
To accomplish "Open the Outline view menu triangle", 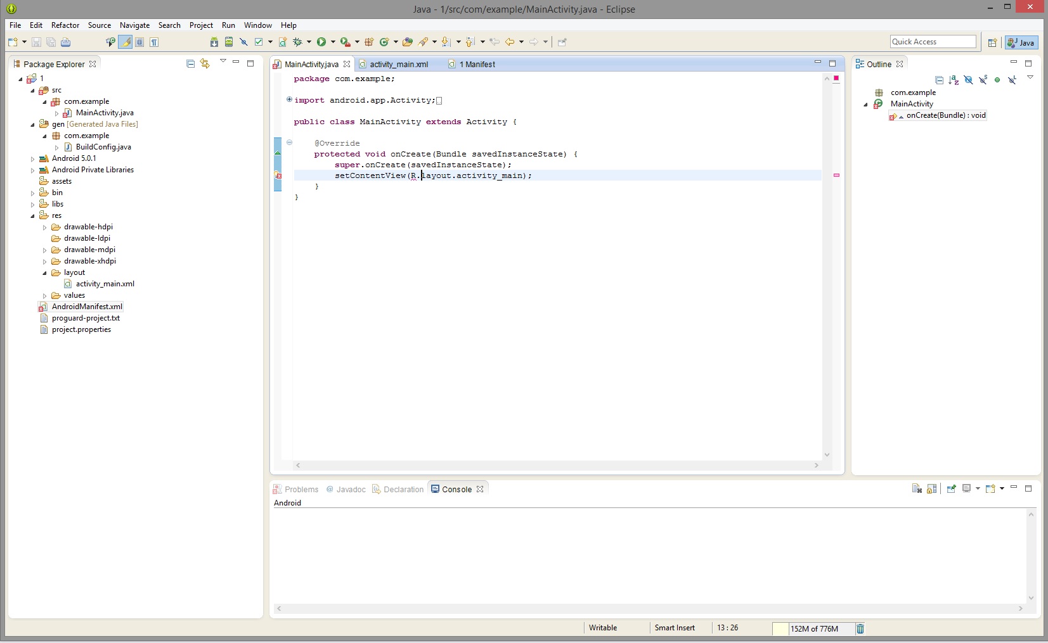I will tap(1030, 77).
